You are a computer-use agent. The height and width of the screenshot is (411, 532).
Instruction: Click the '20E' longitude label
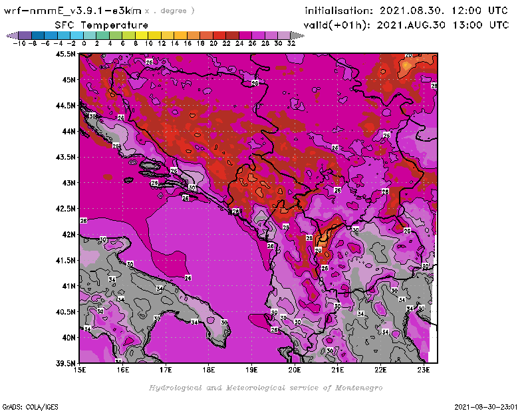pyautogui.click(x=295, y=370)
